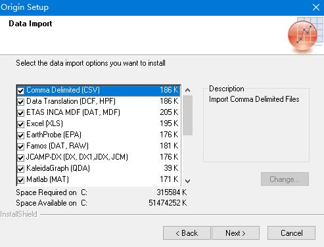Select the Excel (XLS) list row
Screen dimensions: 324x247
(x=99, y=123)
